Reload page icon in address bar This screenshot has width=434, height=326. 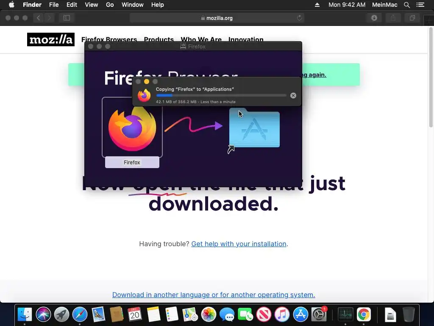click(299, 18)
